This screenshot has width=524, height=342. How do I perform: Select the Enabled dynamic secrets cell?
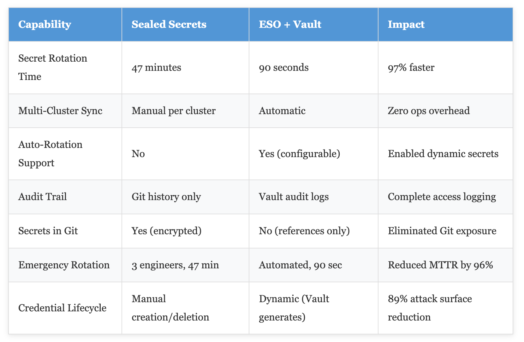tap(445, 154)
